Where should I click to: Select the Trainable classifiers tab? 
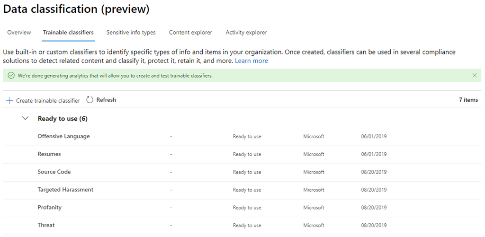(68, 33)
